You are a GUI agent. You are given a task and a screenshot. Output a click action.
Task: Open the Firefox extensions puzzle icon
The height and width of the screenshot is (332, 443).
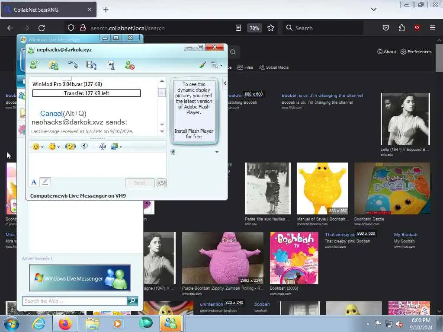coord(401,28)
